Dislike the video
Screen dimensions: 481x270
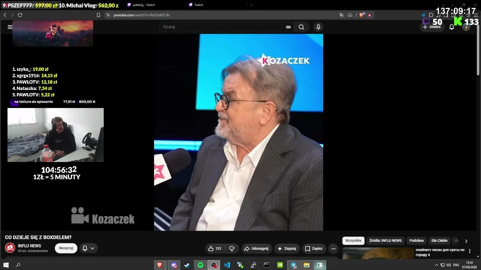tap(232, 249)
